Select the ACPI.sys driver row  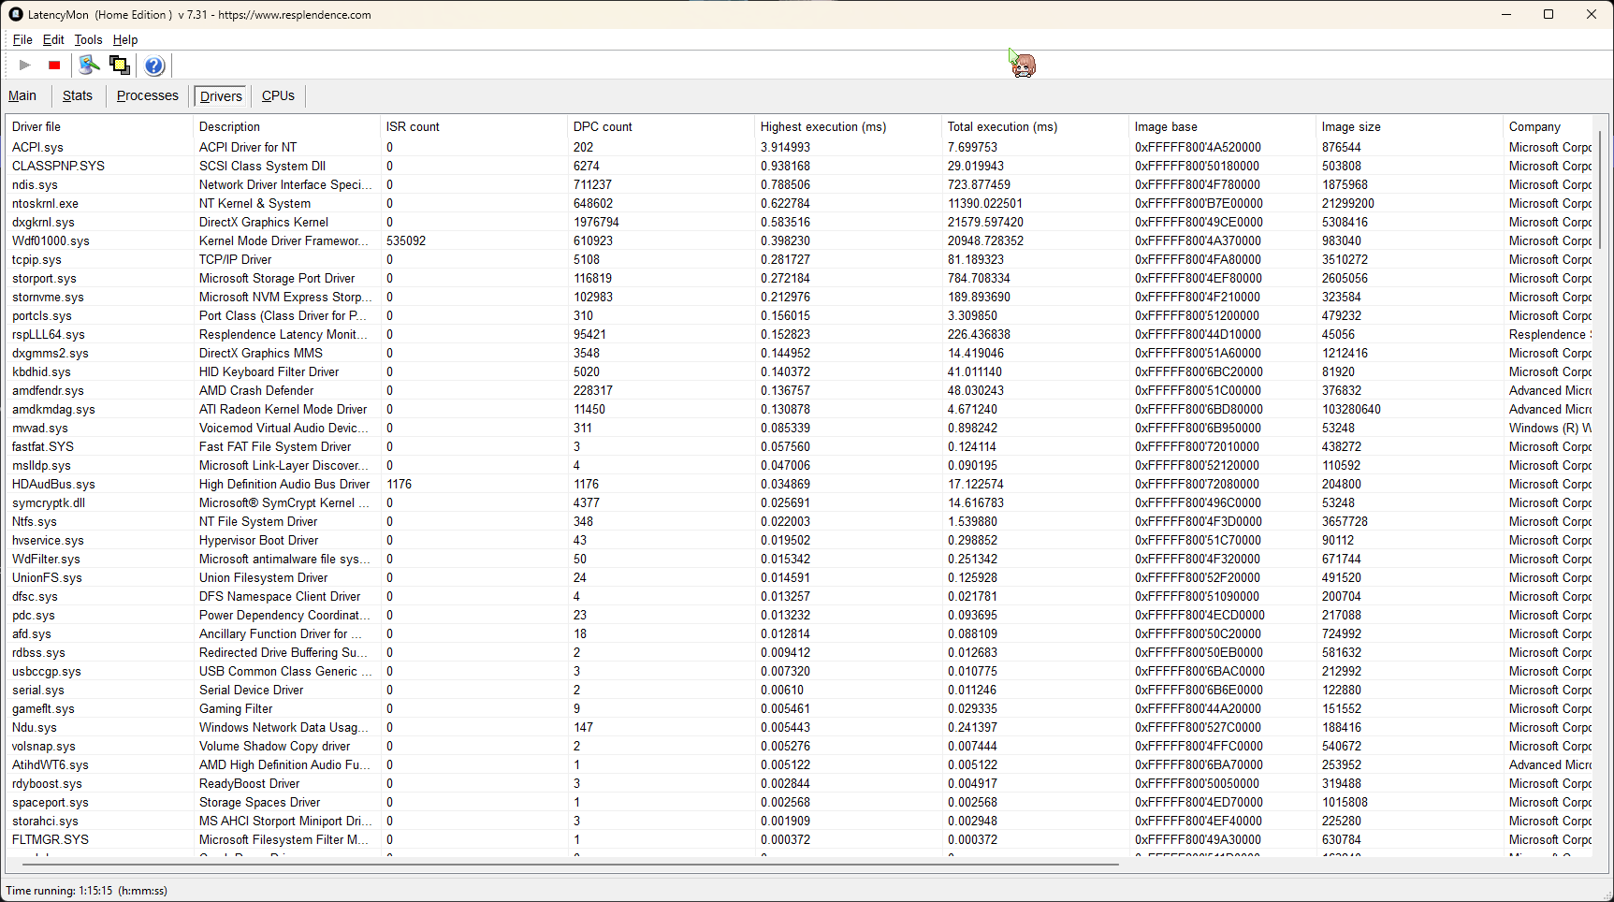click(x=800, y=147)
